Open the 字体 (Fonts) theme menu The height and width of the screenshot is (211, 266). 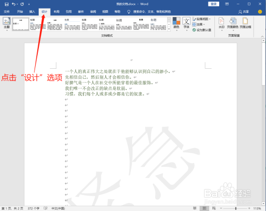coord(187,24)
